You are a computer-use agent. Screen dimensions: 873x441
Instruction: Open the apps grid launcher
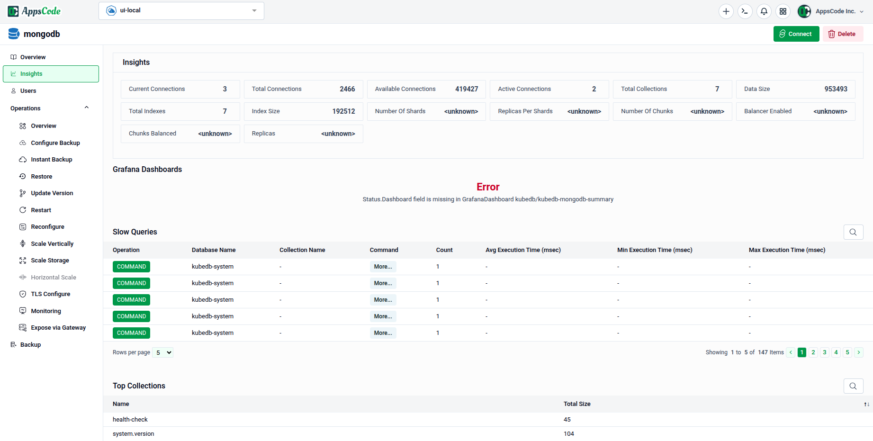(783, 11)
